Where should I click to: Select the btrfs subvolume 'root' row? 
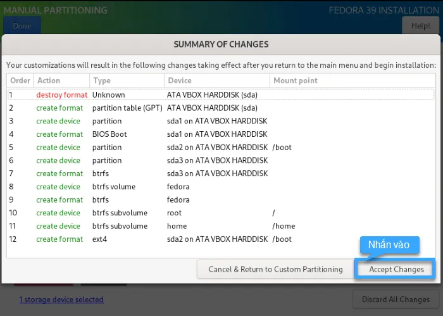tap(221, 213)
